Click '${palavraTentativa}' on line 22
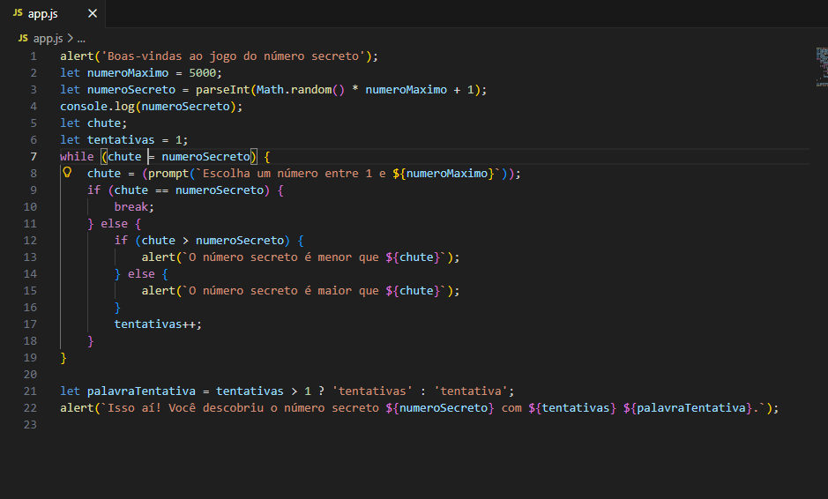The image size is (828, 499). (x=688, y=408)
